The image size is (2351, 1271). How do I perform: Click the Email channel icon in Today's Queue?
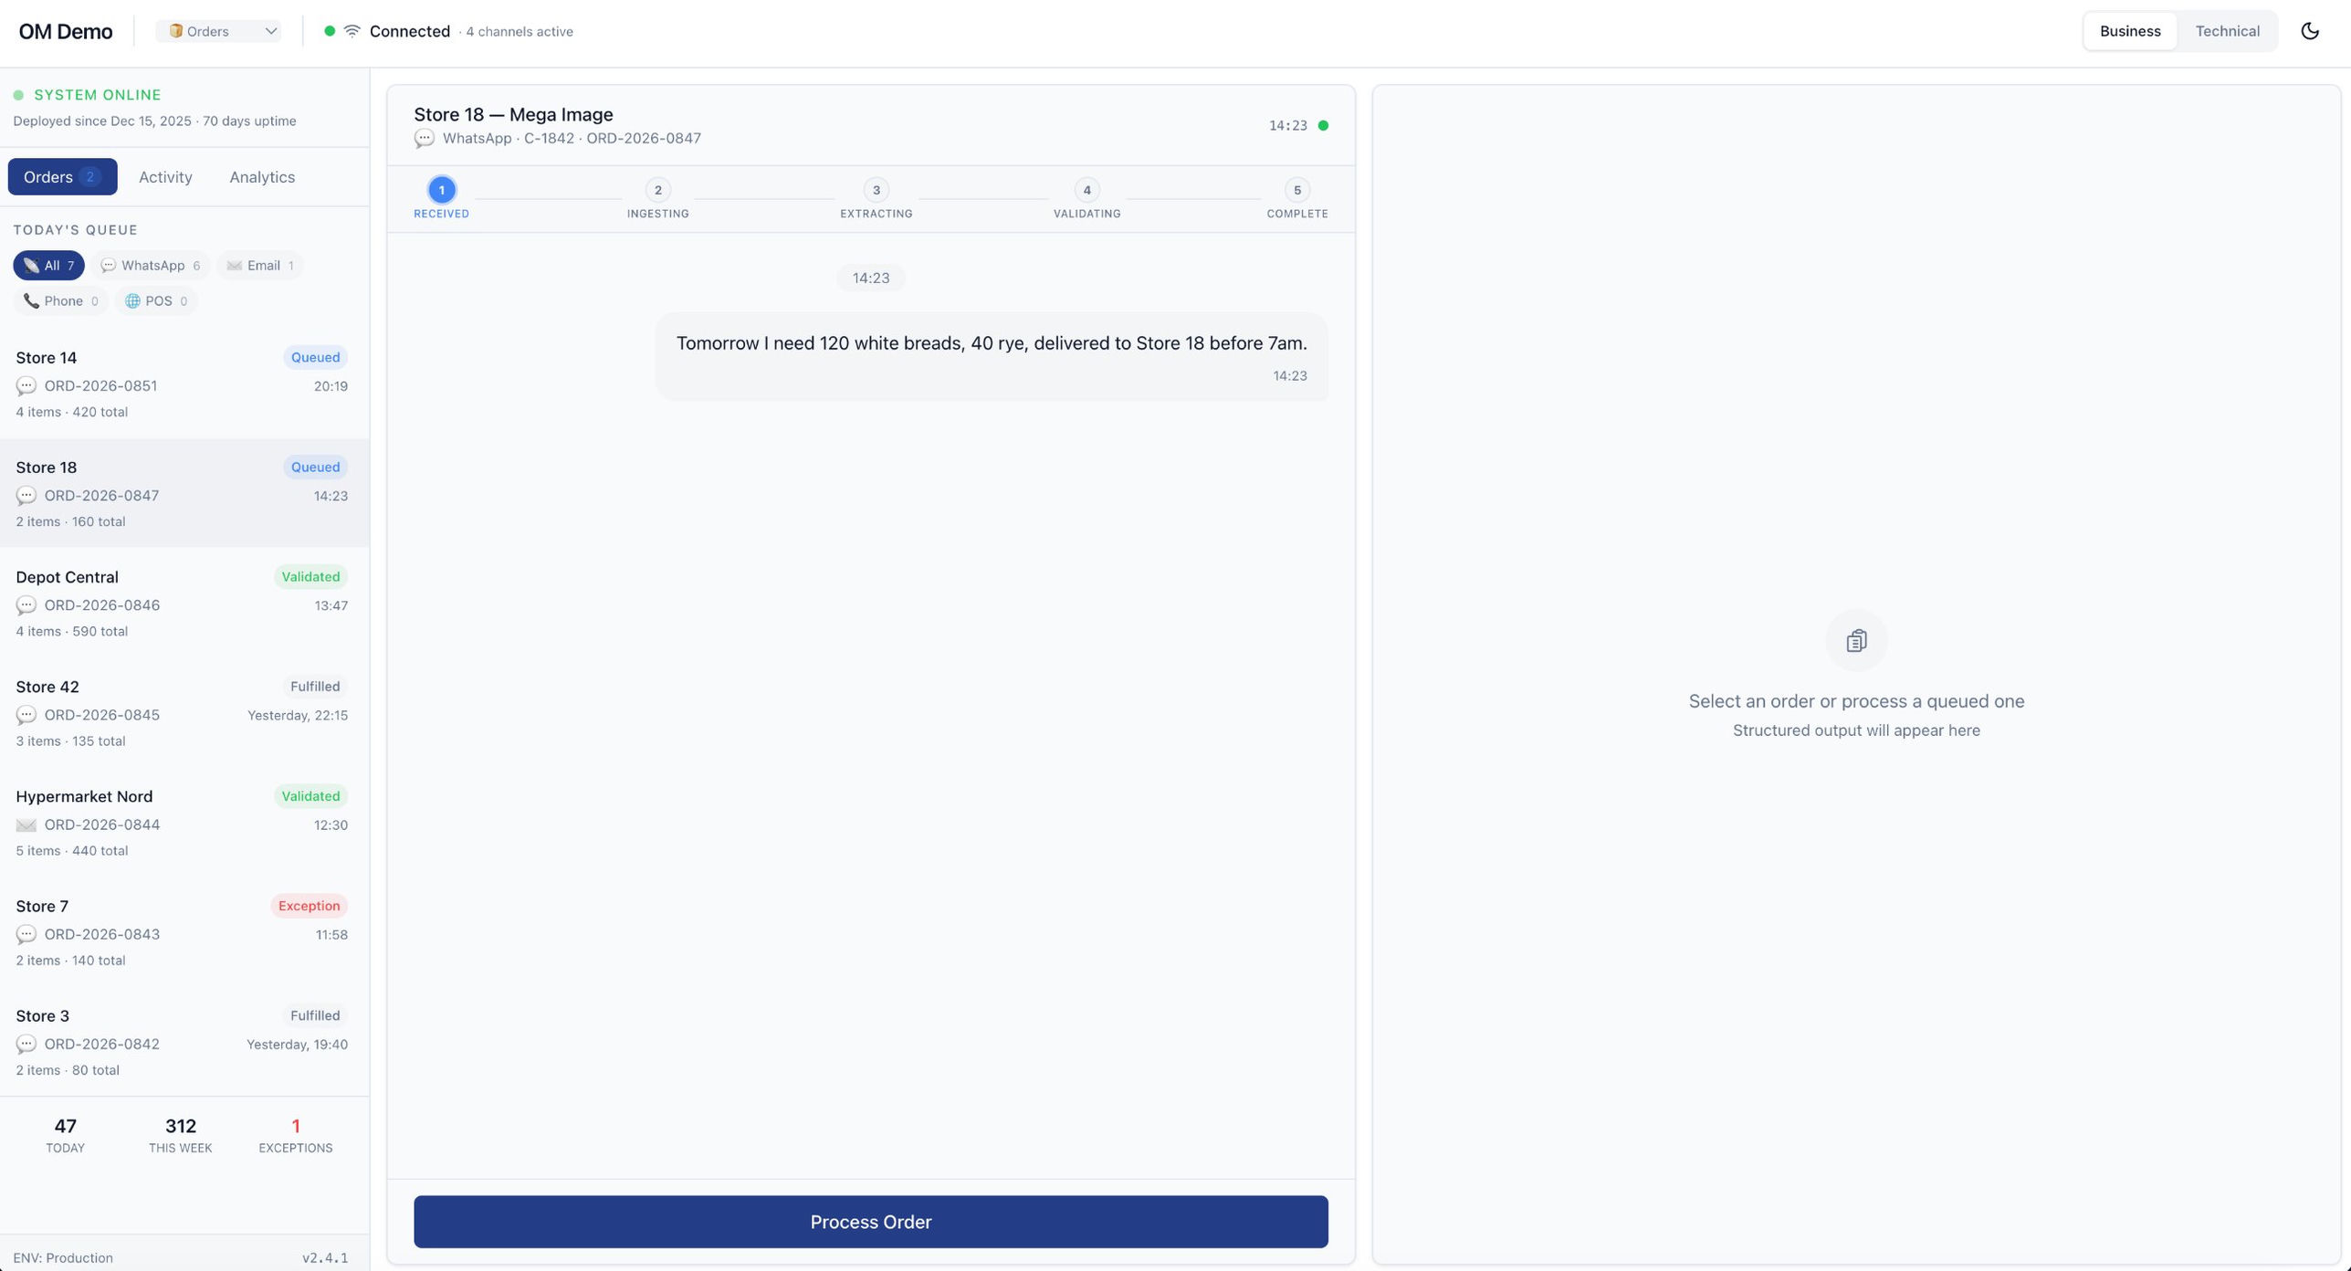[x=234, y=265]
